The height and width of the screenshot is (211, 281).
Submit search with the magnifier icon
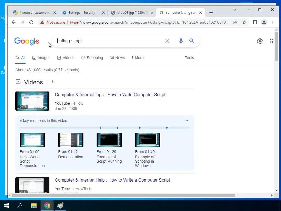click(192, 41)
